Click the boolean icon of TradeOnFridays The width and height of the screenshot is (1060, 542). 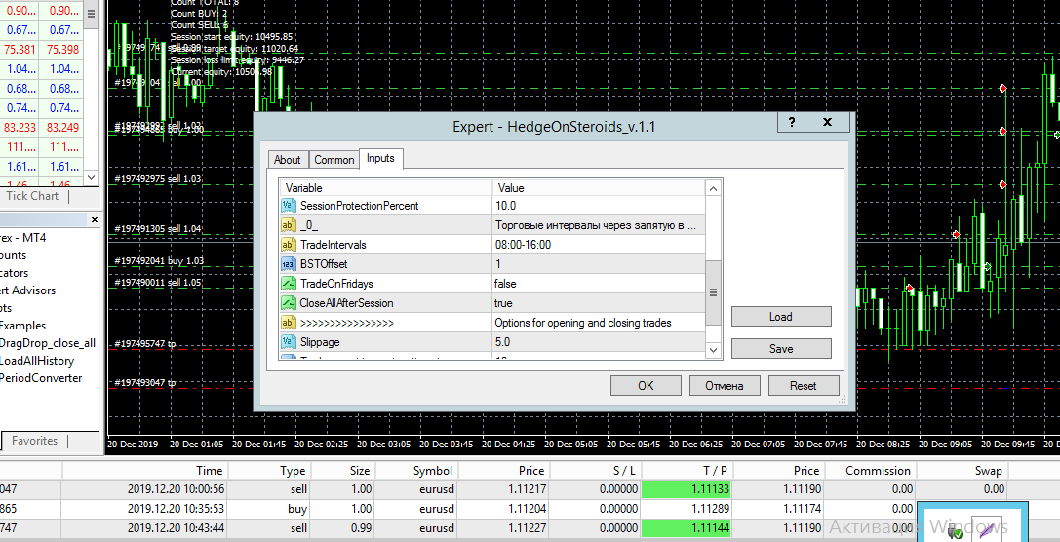288,284
